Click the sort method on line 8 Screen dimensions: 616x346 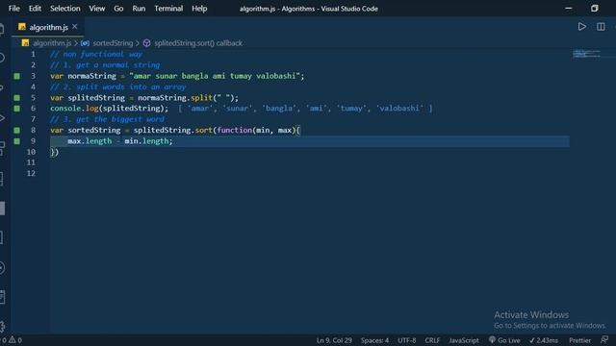[203, 131]
